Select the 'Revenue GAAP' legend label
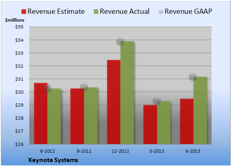This screenshot has height=166, width=231. point(188,11)
